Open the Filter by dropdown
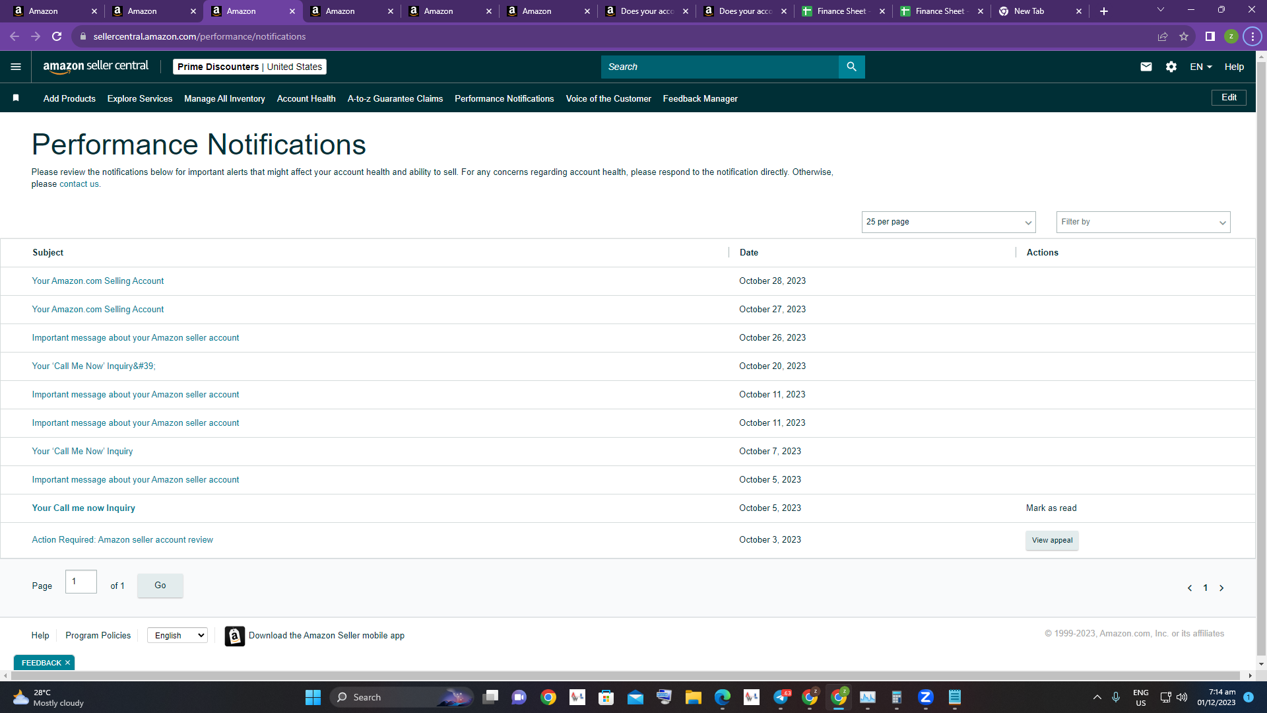This screenshot has height=713, width=1267. click(1143, 222)
